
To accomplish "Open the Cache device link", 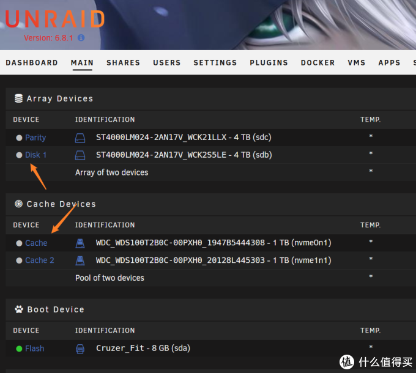I will (x=36, y=243).
